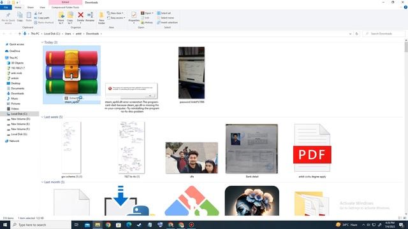
Task: Open the Open dropdown in ribbon
Action: pos(147,13)
